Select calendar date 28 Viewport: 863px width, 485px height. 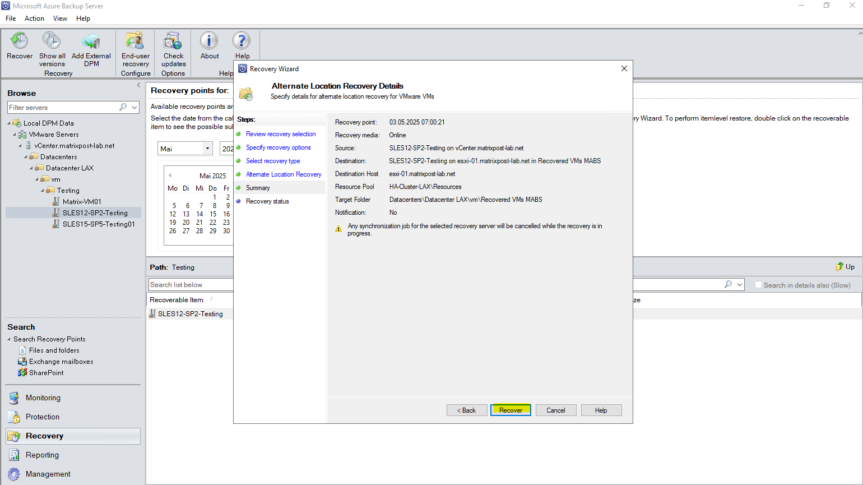click(x=199, y=231)
